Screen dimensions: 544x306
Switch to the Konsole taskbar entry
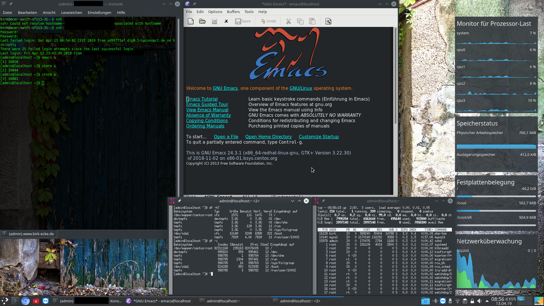coord(87,301)
